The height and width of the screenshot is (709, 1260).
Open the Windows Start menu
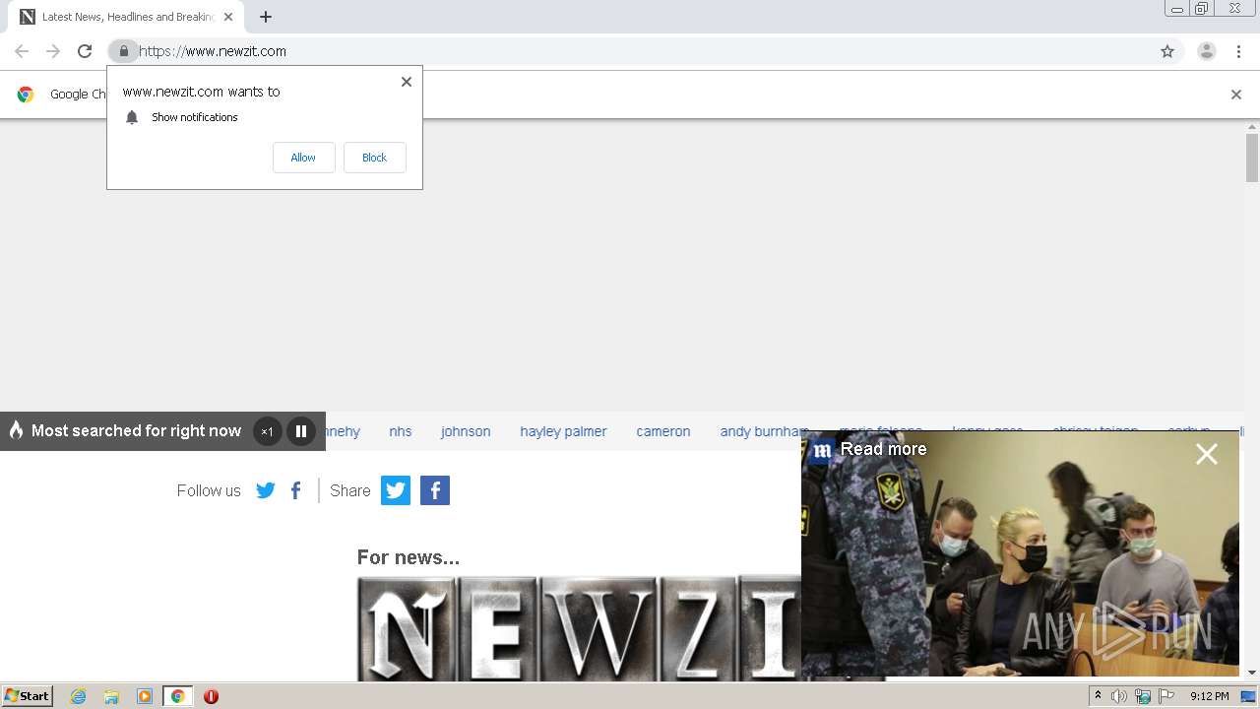pyautogui.click(x=28, y=696)
